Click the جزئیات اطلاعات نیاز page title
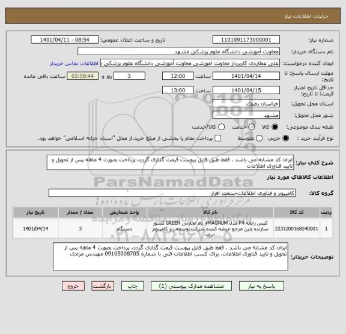This screenshot has height=334, width=346. 306,16
